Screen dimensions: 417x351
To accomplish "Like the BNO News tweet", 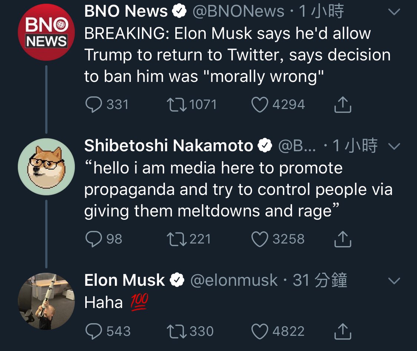I will click(x=260, y=105).
